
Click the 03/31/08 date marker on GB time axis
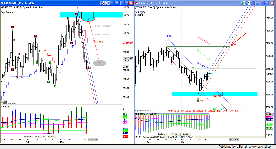coord(93,139)
